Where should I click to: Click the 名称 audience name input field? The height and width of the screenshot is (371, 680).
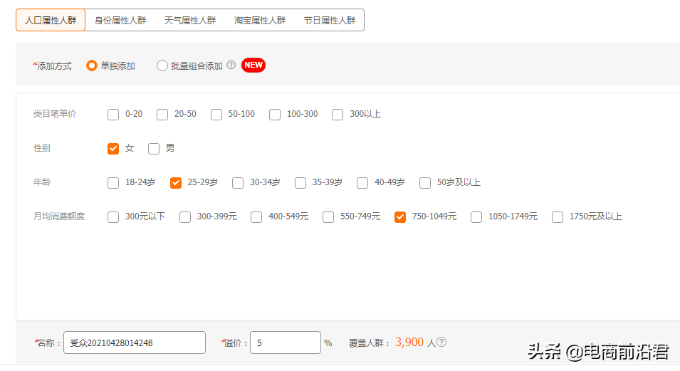pos(135,343)
